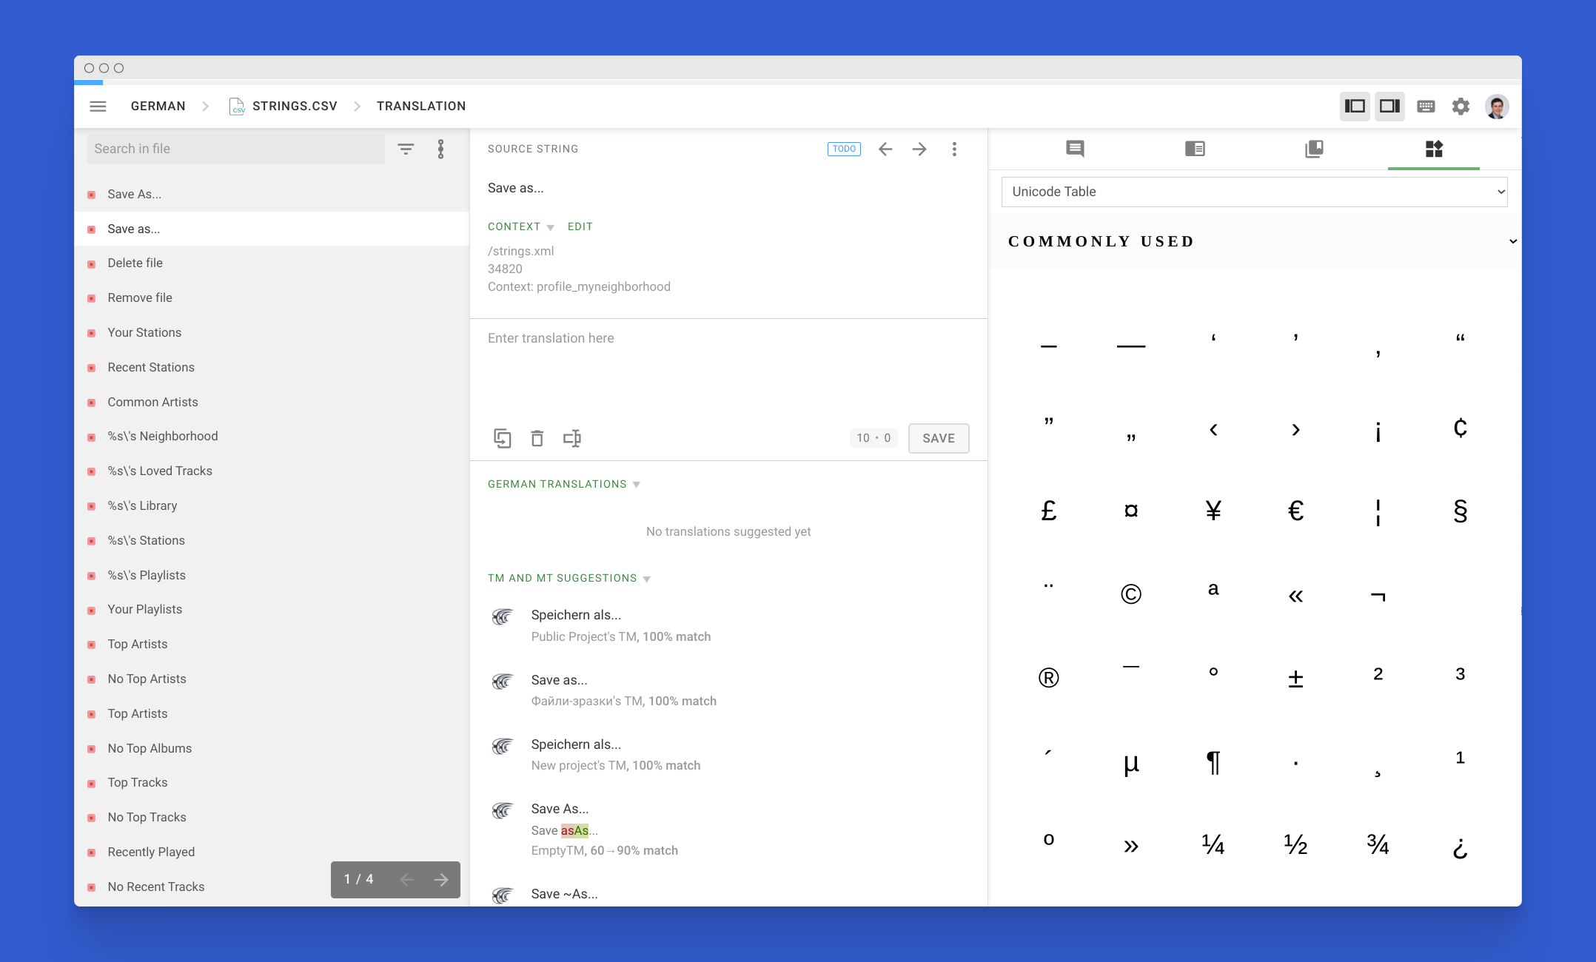Insert the cent sign character

pos(1460,428)
